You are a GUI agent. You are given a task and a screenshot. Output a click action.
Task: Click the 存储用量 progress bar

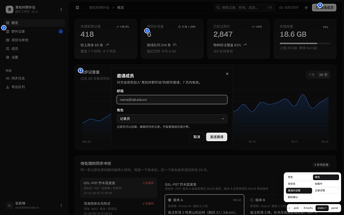(305, 43)
